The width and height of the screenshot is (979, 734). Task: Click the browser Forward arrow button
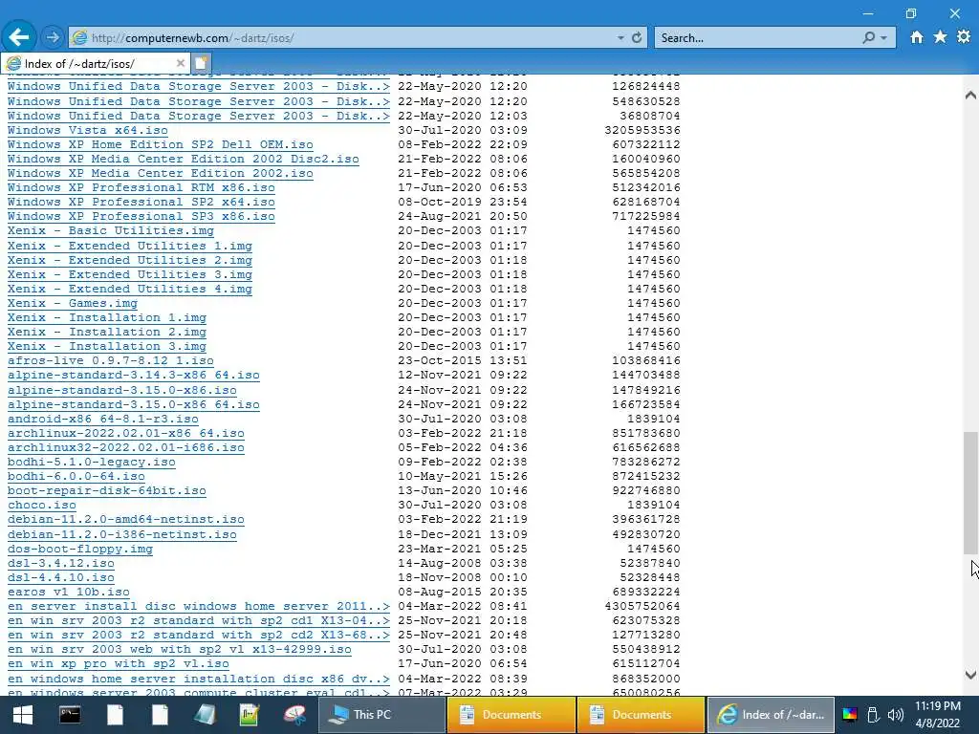click(53, 37)
